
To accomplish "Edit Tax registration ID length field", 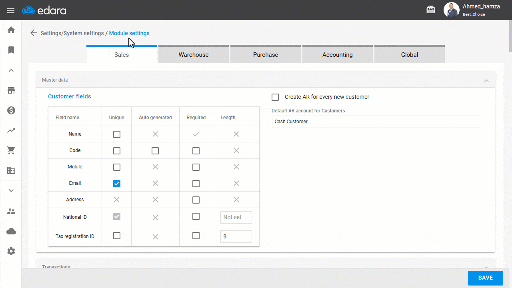I will (236, 236).
